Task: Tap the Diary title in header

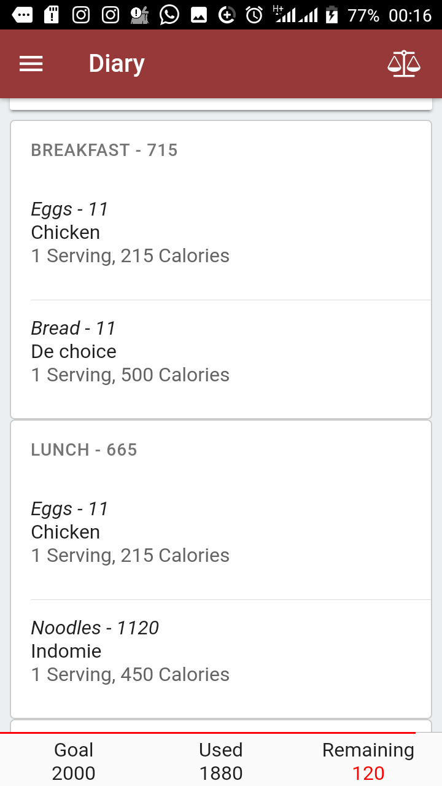Action: (117, 64)
